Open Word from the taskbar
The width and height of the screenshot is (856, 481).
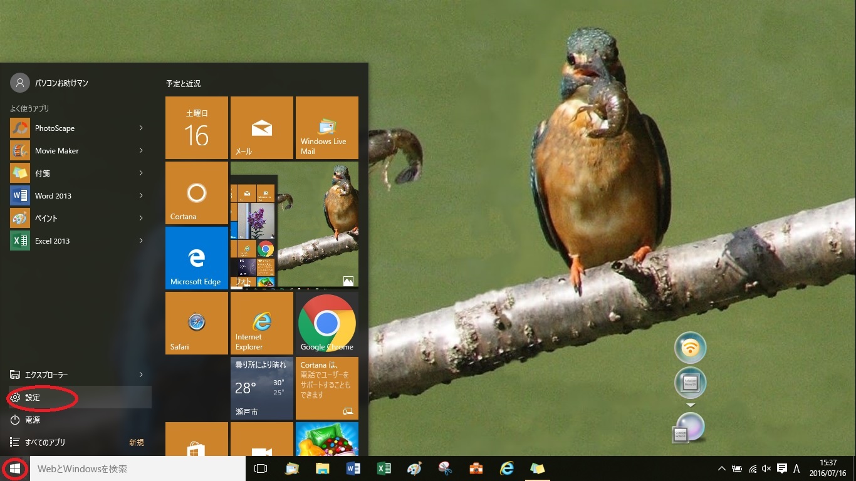(x=353, y=468)
